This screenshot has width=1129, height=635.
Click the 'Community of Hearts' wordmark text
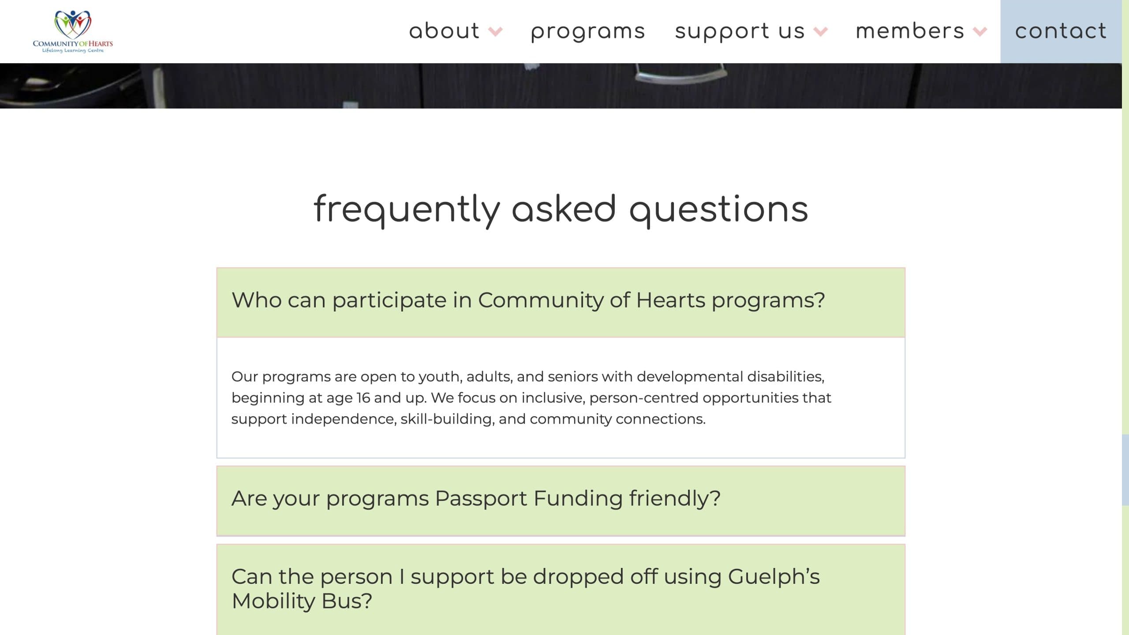tap(73, 44)
